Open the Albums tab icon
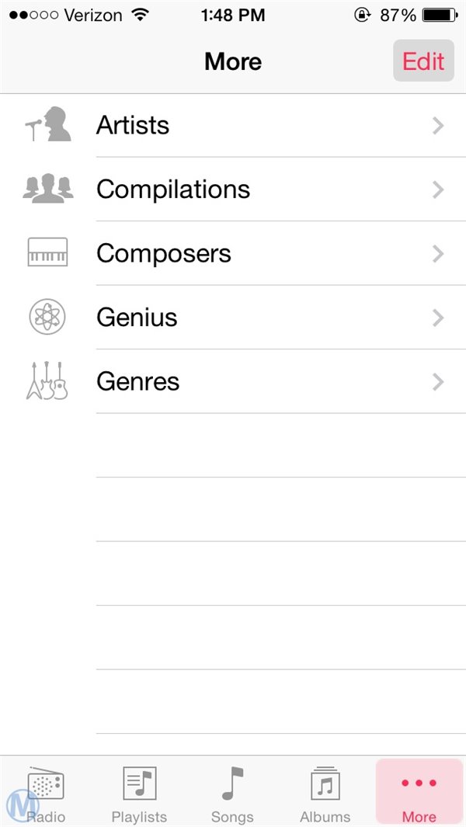This screenshot has height=827, width=466. click(x=325, y=784)
